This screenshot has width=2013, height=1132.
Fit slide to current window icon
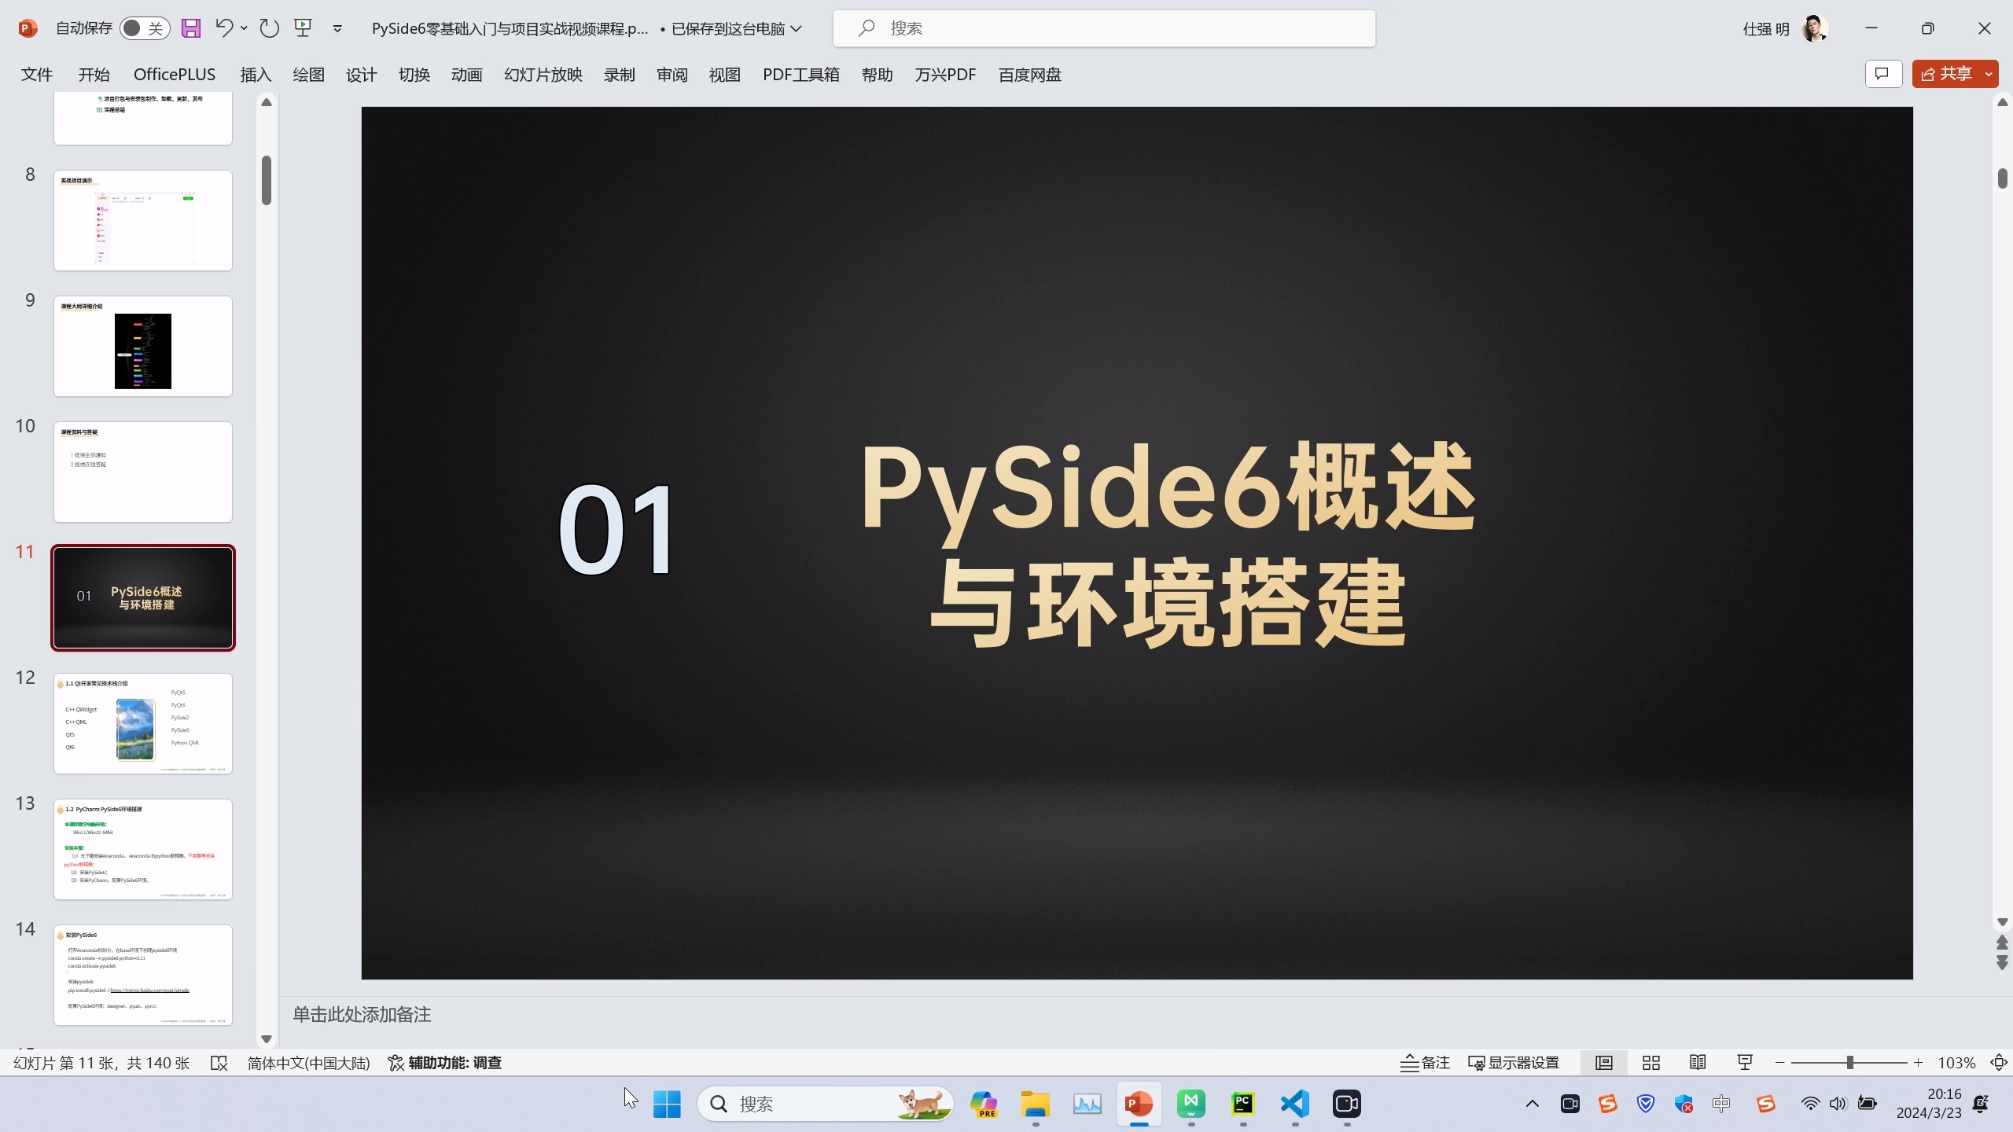point(1999,1063)
